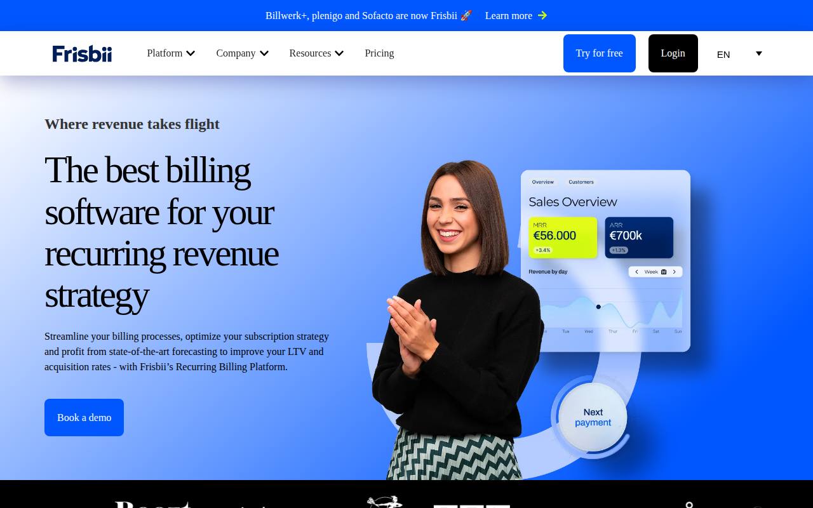The width and height of the screenshot is (813, 508).
Task: Expand the Resources menu chevron
Action: coord(339,53)
